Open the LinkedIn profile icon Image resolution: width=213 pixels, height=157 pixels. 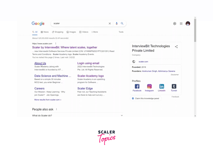click(x=162, y=86)
